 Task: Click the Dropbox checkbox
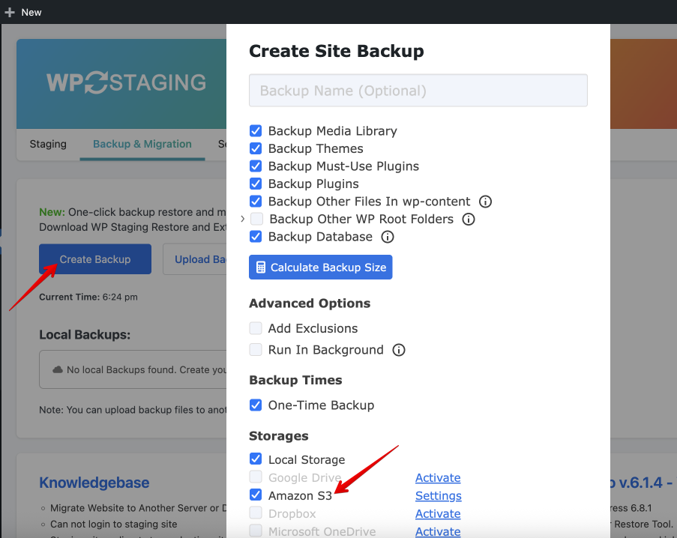[256, 513]
